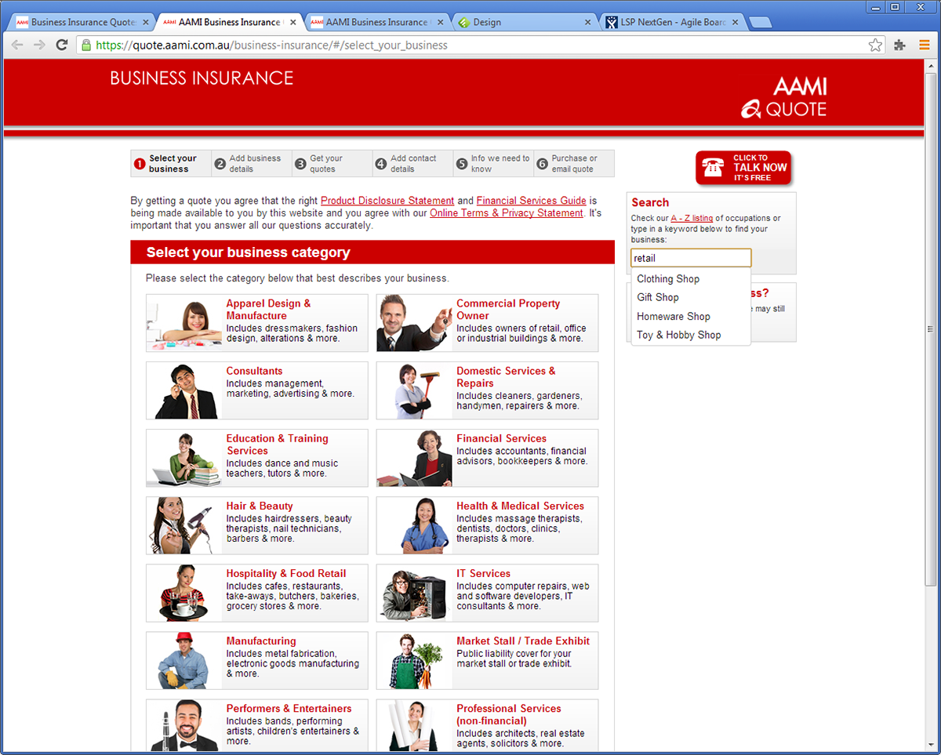Select Hospitality & Food Retail category

(x=256, y=593)
